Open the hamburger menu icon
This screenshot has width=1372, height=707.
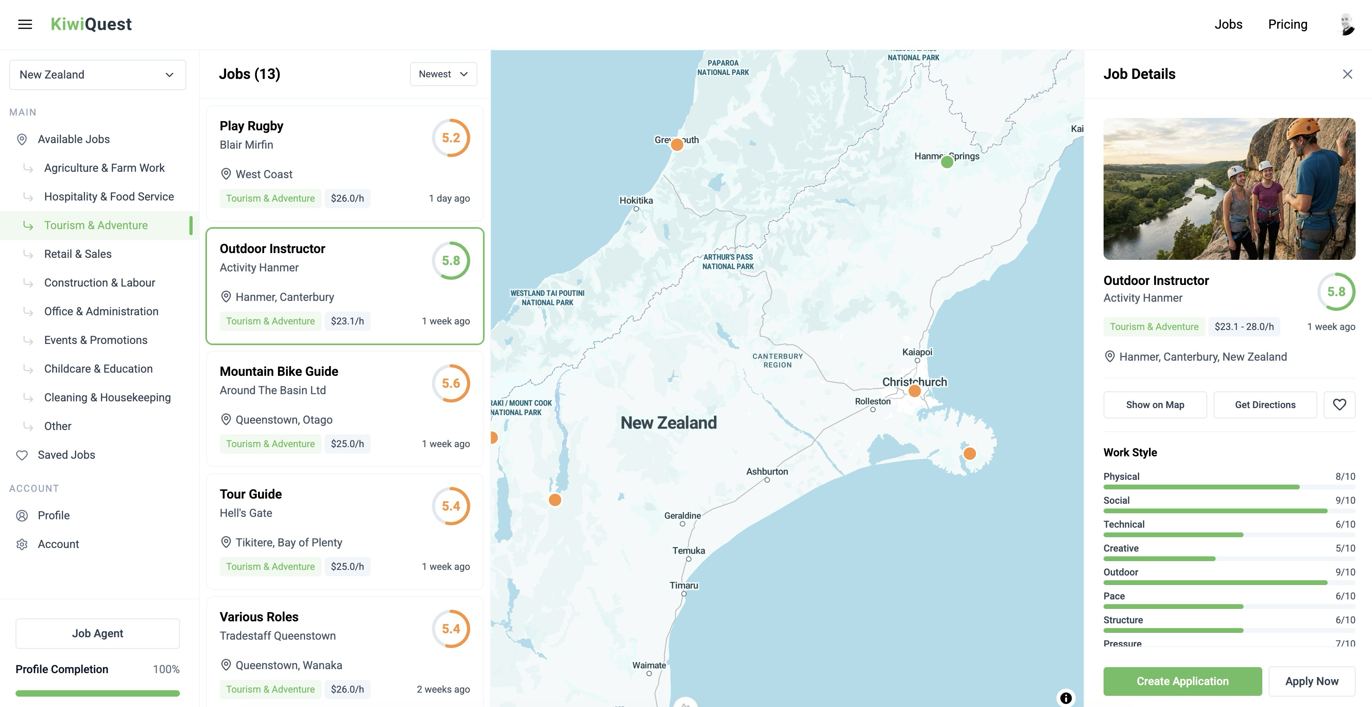coord(25,24)
